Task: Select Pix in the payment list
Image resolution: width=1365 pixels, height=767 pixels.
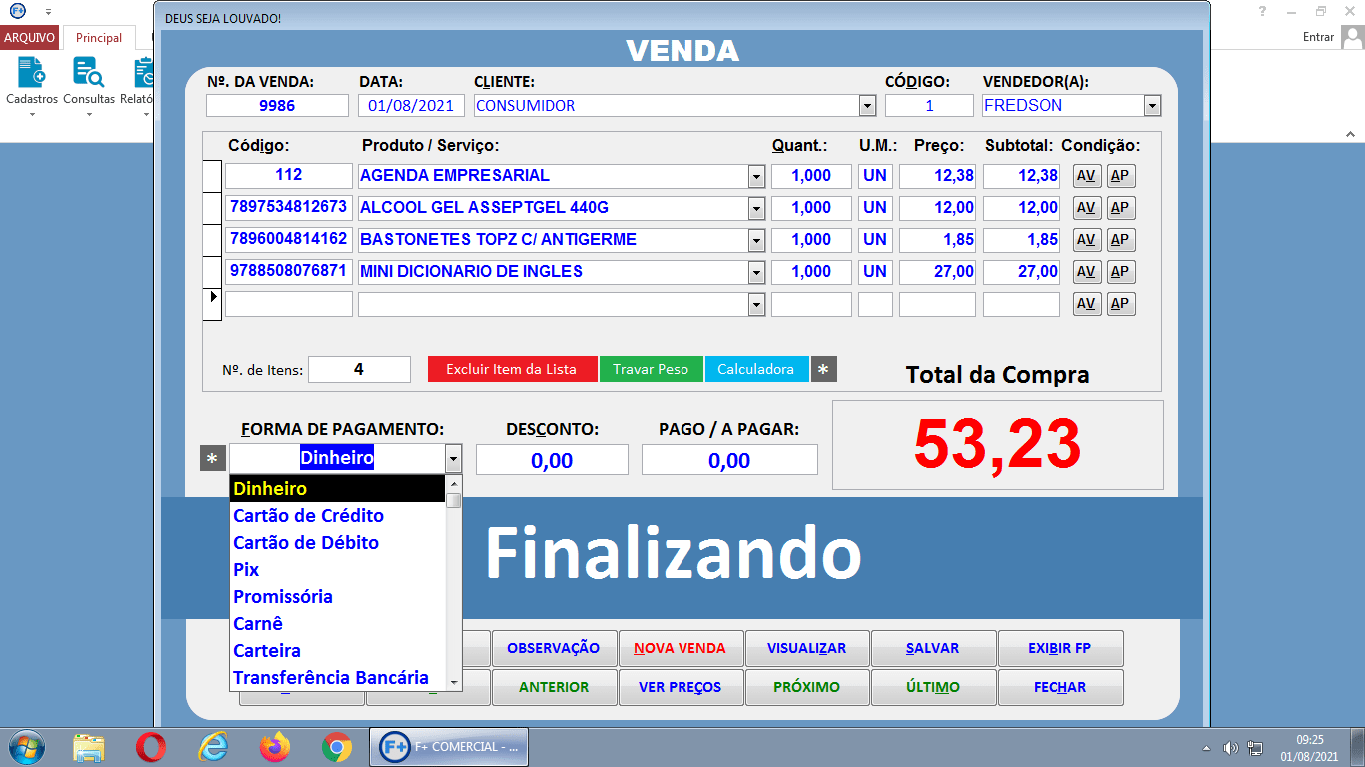Action: [x=244, y=569]
